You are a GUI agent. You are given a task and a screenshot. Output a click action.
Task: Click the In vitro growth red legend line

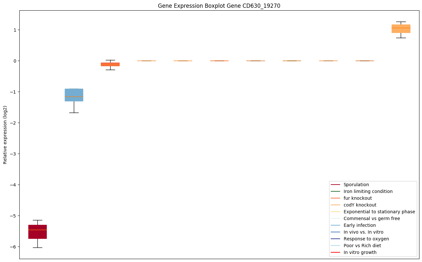335,252
